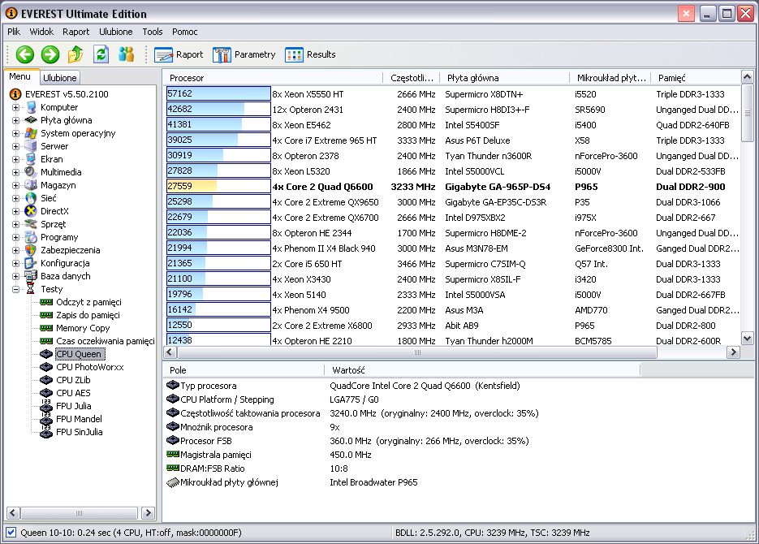Select the FPU Julia benchmark
This screenshot has width=759, height=544.
[x=73, y=406]
